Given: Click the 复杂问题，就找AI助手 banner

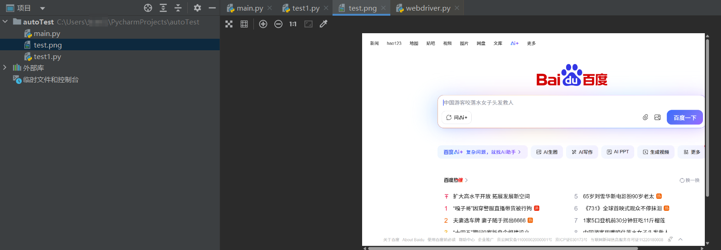Looking at the screenshot, I should click(x=482, y=152).
